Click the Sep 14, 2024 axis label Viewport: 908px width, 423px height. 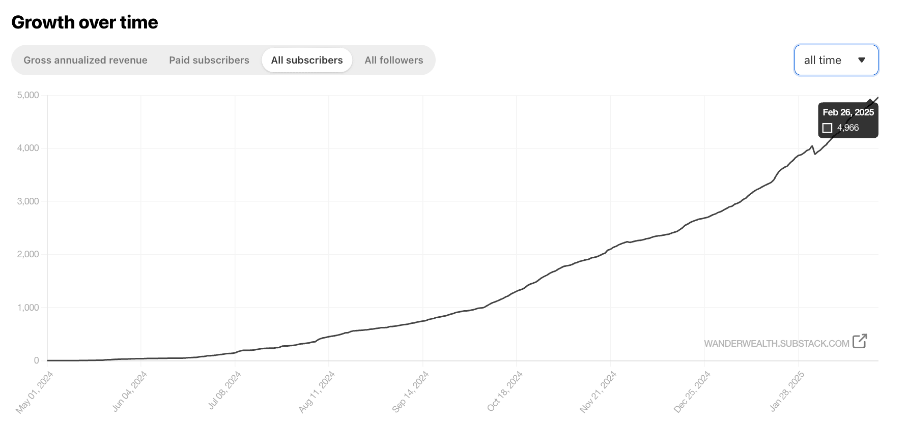tap(410, 391)
